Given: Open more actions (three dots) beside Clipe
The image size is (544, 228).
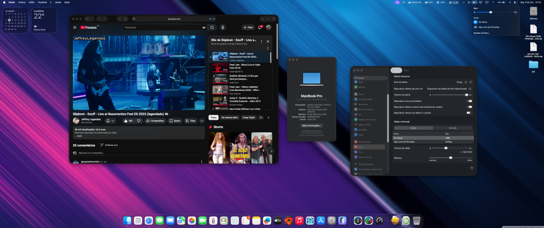Looking at the screenshot, I should (x=202, y=121).
